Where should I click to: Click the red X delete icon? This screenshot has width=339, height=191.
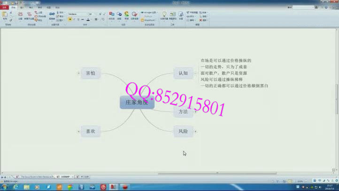[x=200, y=20]
